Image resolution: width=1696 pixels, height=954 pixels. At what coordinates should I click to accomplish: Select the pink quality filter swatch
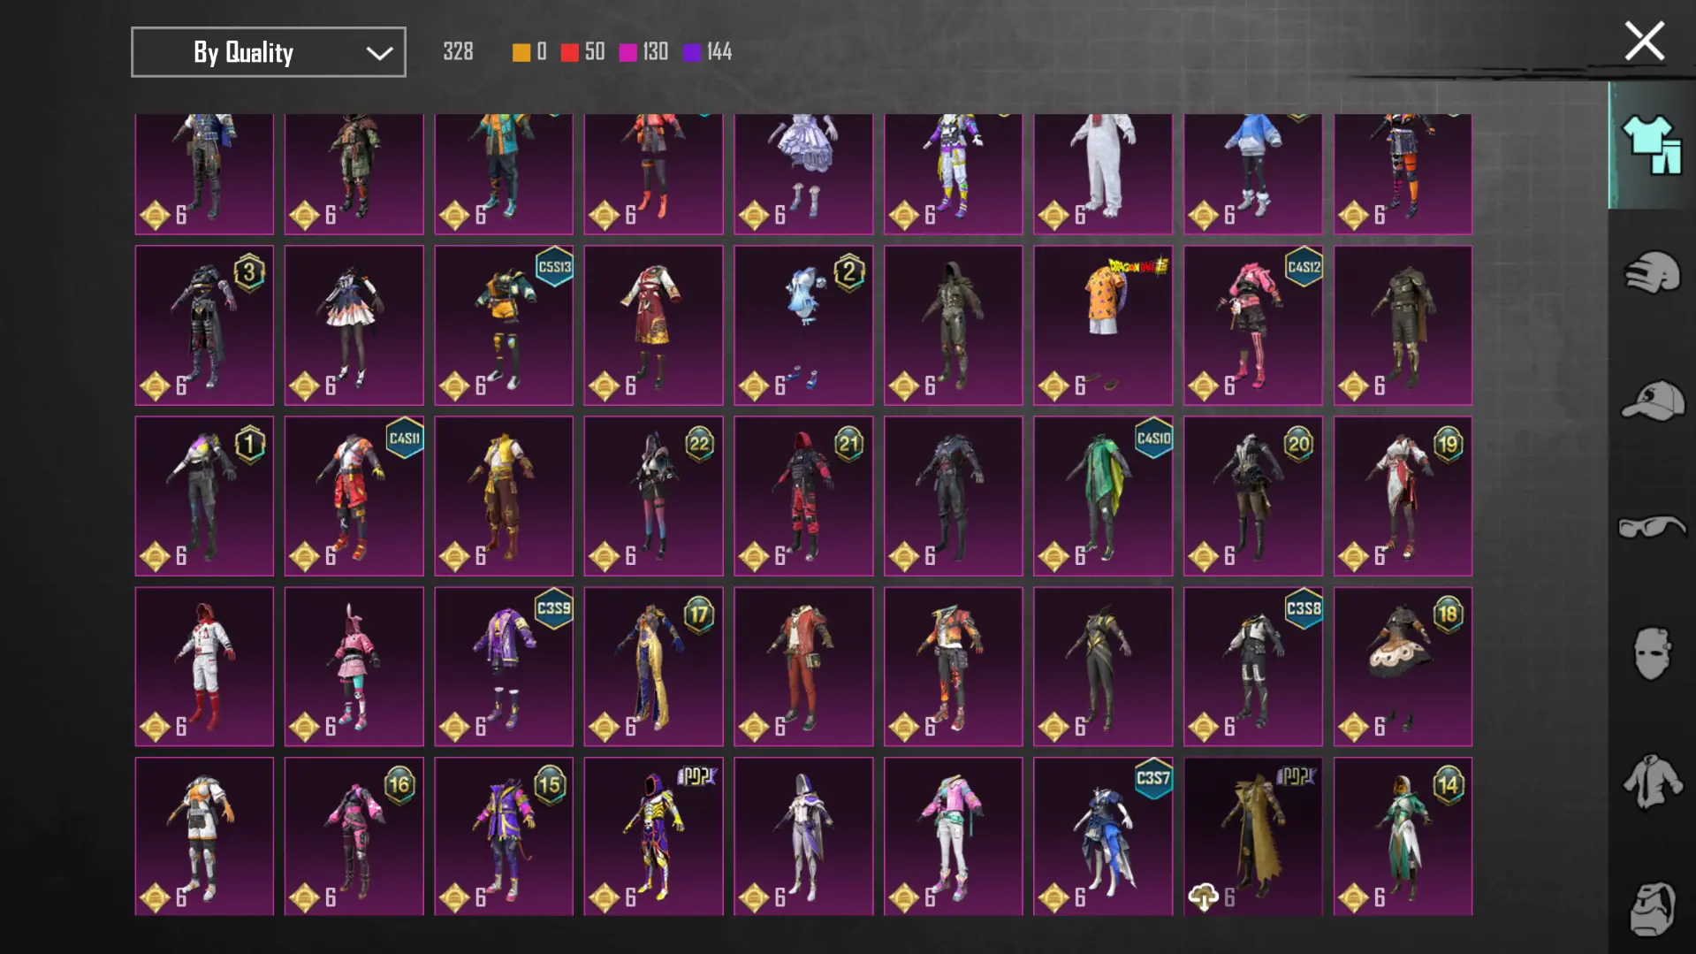pyautogui.click(x=628, y=52)
